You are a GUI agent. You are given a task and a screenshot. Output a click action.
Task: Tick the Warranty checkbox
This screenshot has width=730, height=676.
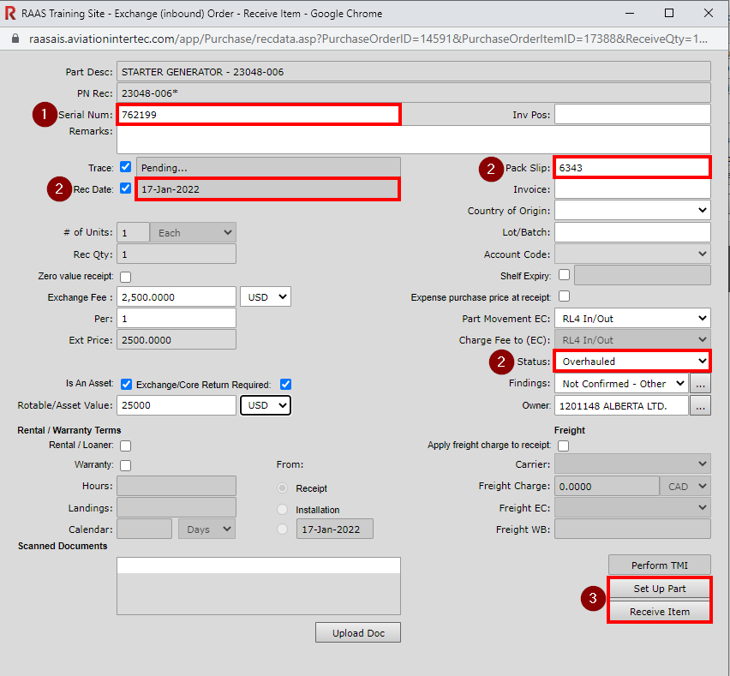pos(126,465)
